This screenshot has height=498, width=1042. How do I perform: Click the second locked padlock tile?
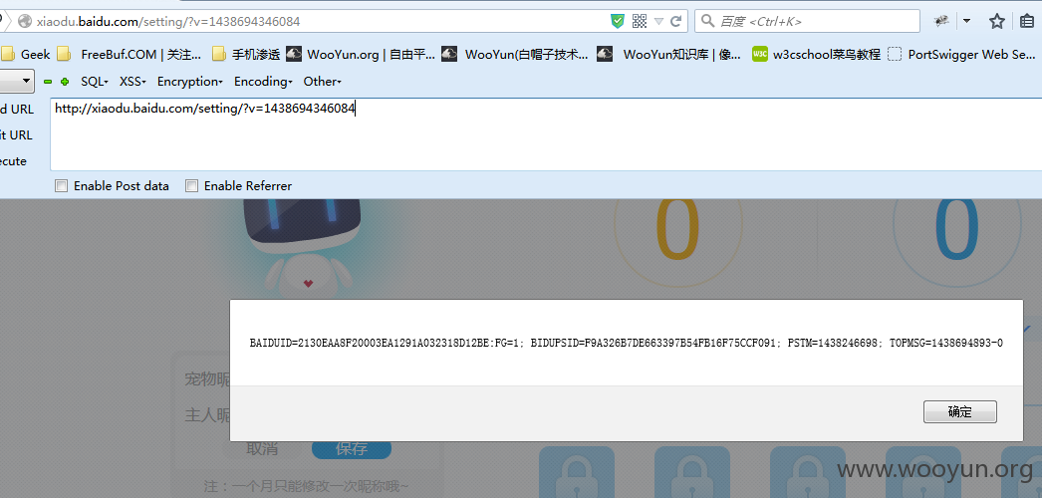point(691,472)
